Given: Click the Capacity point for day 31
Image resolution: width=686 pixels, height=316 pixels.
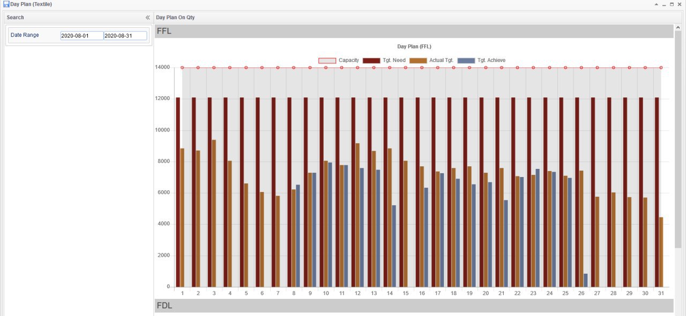Looking at the screenshot, I should pyautogui.click(x=661, y=67).
